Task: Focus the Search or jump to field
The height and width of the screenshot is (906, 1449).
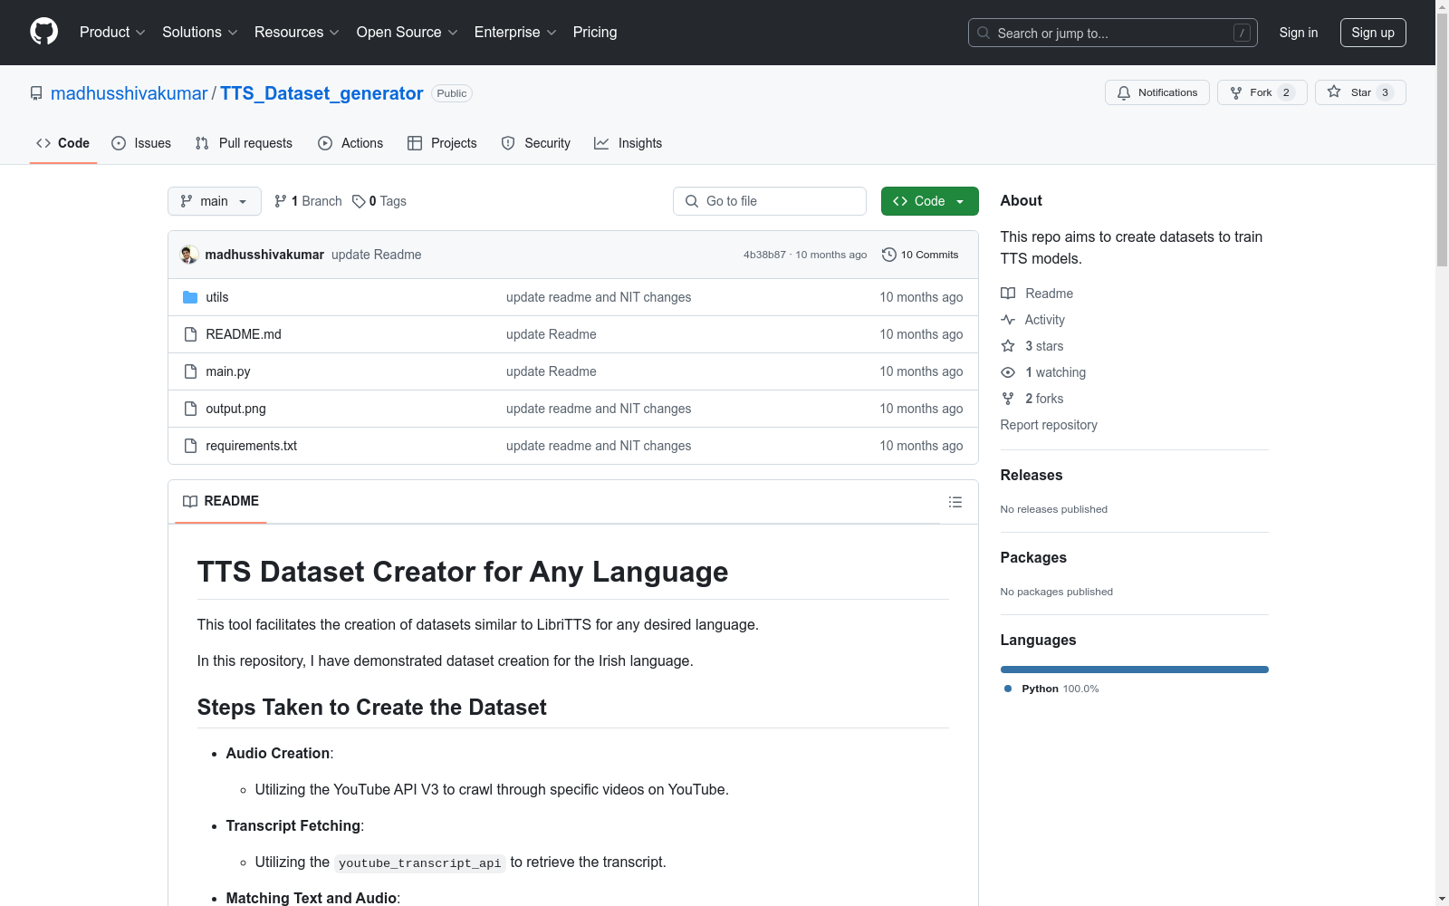Action: click(x=1112, y=33)
